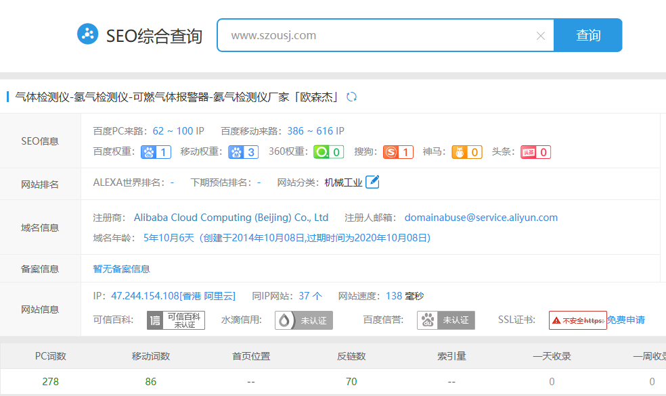
Task: Click the 反链数 value 70
Action: 351,382
